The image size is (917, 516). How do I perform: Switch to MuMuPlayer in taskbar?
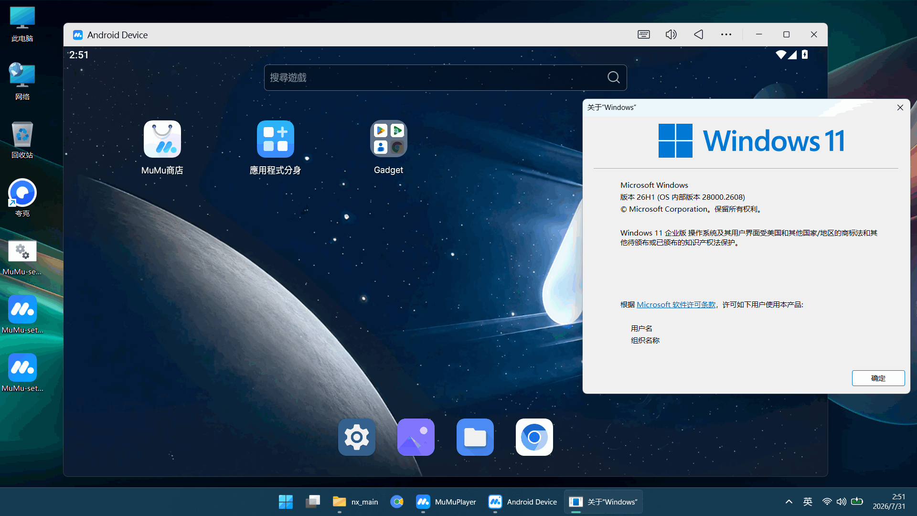point(446,502)
